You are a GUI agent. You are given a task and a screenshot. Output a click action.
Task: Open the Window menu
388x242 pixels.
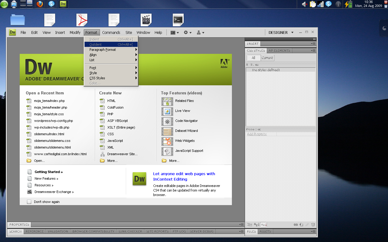point(143,33)
